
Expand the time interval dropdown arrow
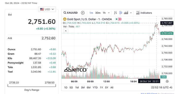(109, 13)
